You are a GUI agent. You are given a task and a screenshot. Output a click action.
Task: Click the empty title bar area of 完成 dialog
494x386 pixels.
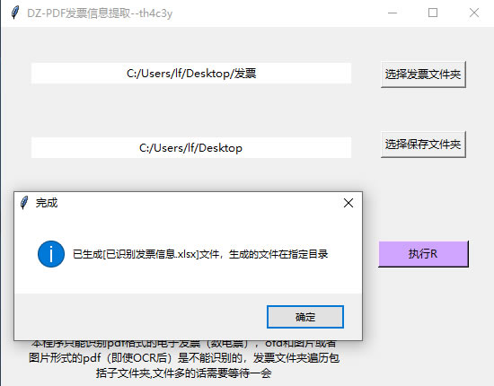click(198, 203)
